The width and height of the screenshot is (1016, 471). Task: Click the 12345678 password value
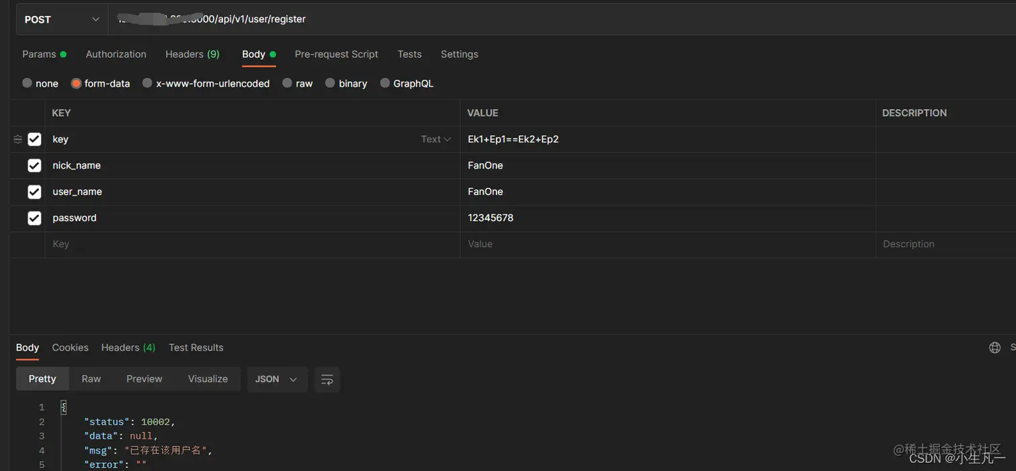coord(491,218)
